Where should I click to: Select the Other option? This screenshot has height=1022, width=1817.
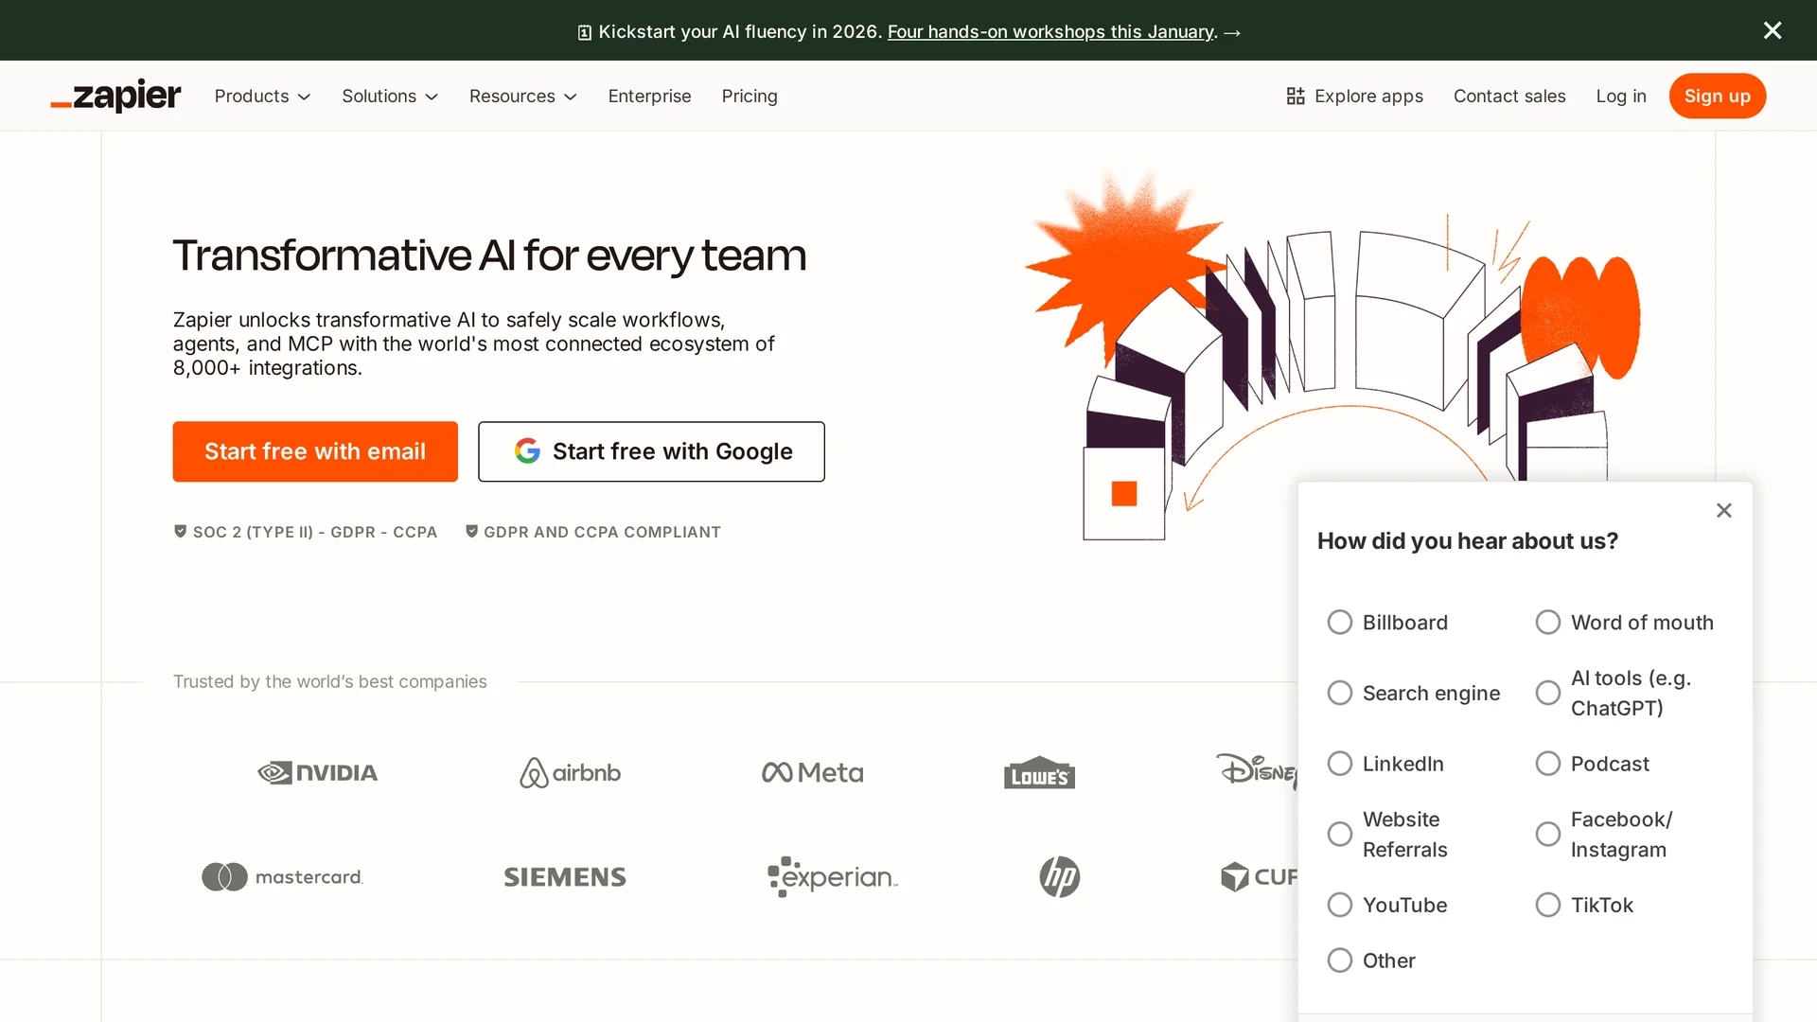click(x=1339, y=961)
